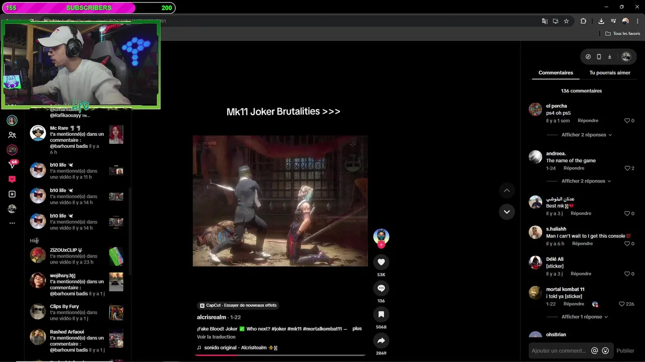The image size is (645, 362).
Task: Open Chrome media control icon
Action: point(613,21)
